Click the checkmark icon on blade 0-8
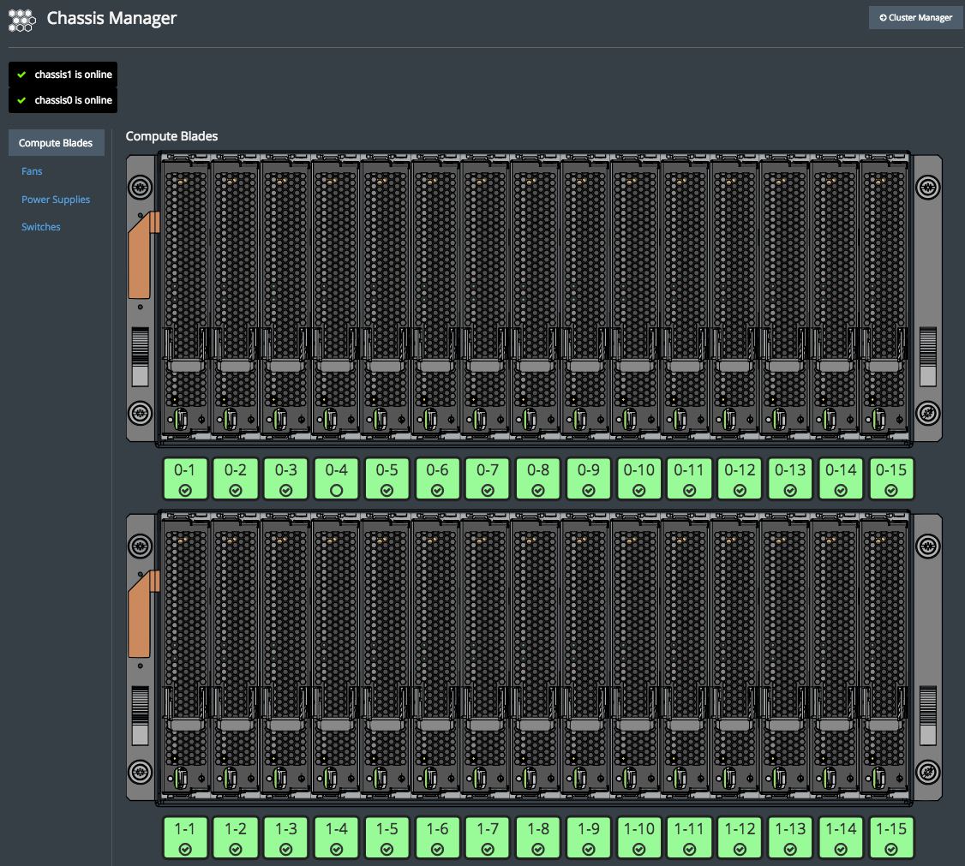Screen dimensions: 965x866 click(x=538, y=491)
